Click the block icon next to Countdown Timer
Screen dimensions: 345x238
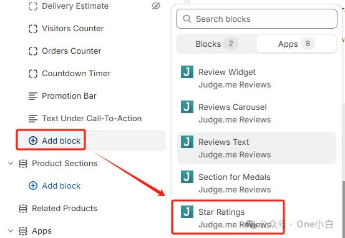pos(33,74)
